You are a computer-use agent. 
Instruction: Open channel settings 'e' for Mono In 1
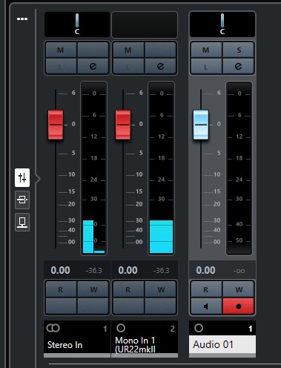tap(160, 66)
